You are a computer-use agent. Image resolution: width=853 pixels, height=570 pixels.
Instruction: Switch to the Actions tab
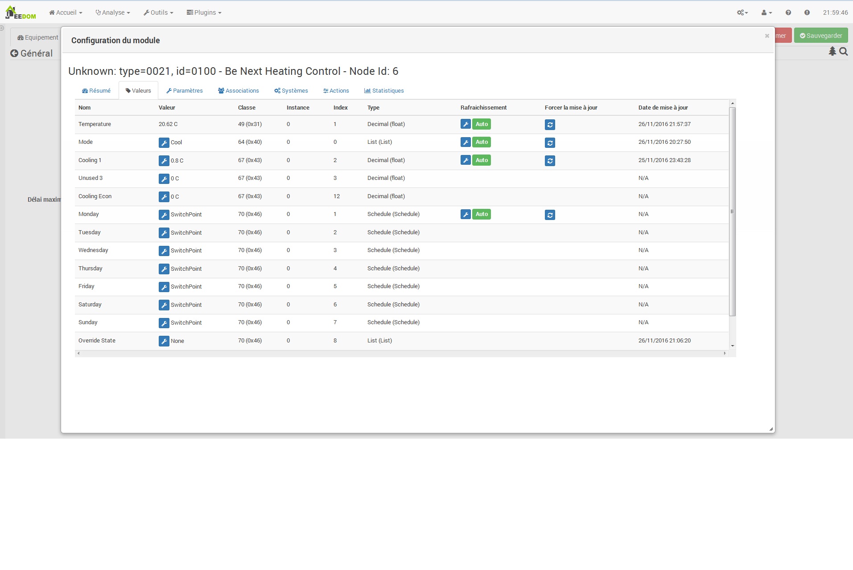[336, 90]
